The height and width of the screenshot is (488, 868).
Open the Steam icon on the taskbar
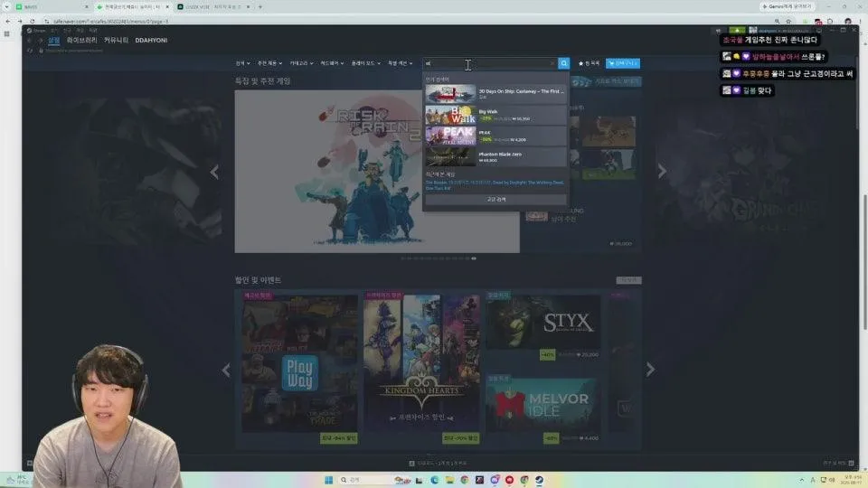tap(539, 480)
